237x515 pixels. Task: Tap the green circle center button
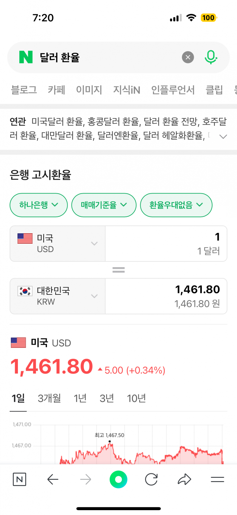pyautogui.click(x=118, y=479)
